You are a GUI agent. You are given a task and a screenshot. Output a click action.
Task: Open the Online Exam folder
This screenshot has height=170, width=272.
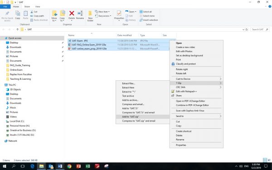click(x=16, y=70)
